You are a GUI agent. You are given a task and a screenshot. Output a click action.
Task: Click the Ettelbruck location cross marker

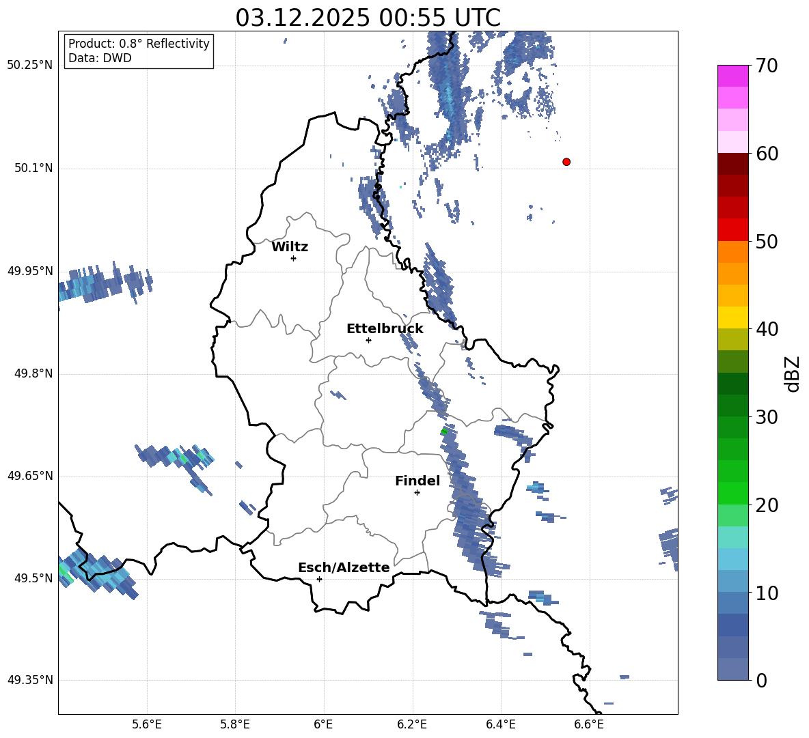click(368, 340)
